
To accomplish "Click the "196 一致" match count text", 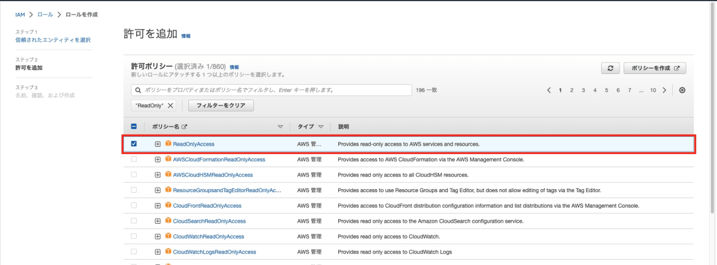I will point(427,90).
